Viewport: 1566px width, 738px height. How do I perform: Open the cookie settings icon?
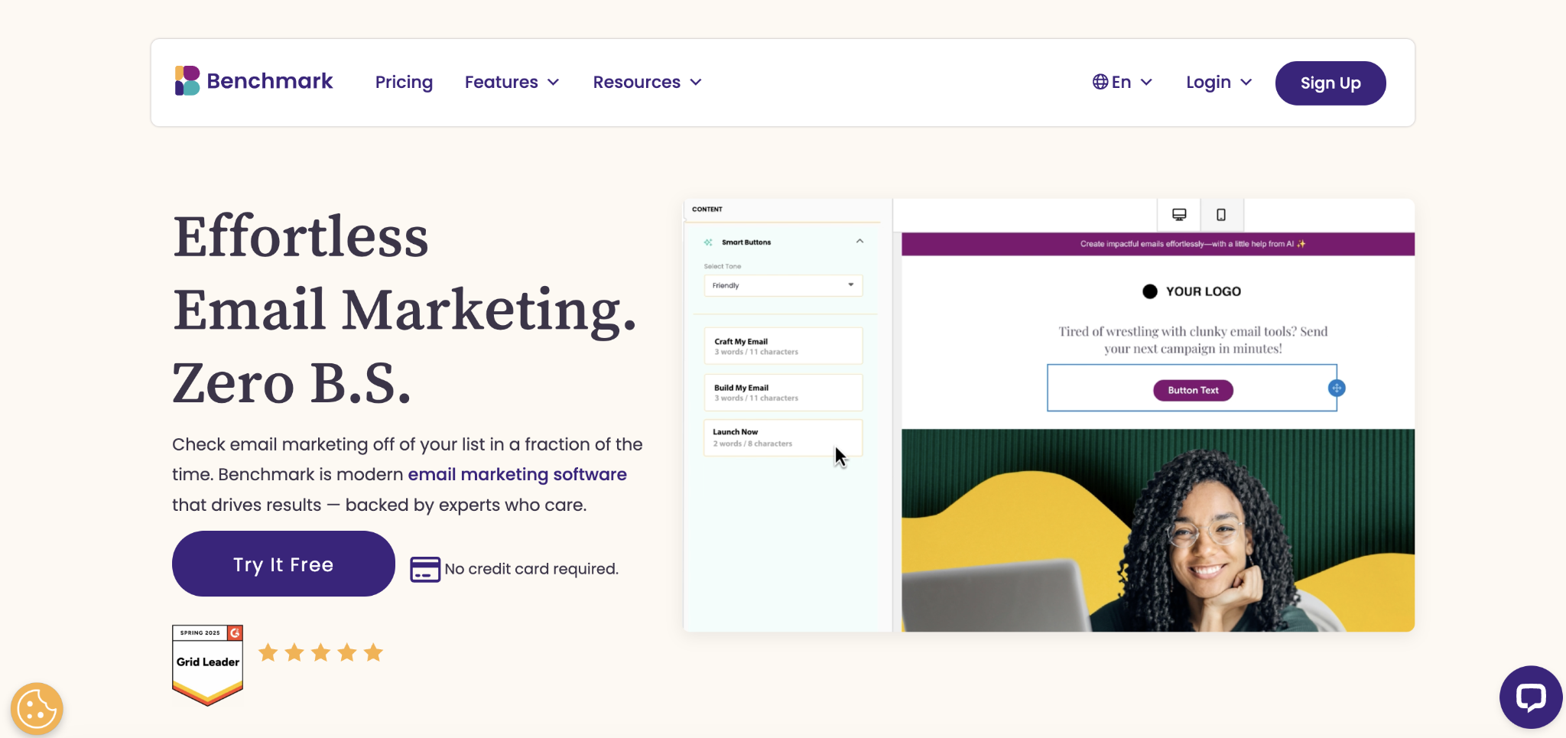[x=36, y=709]
